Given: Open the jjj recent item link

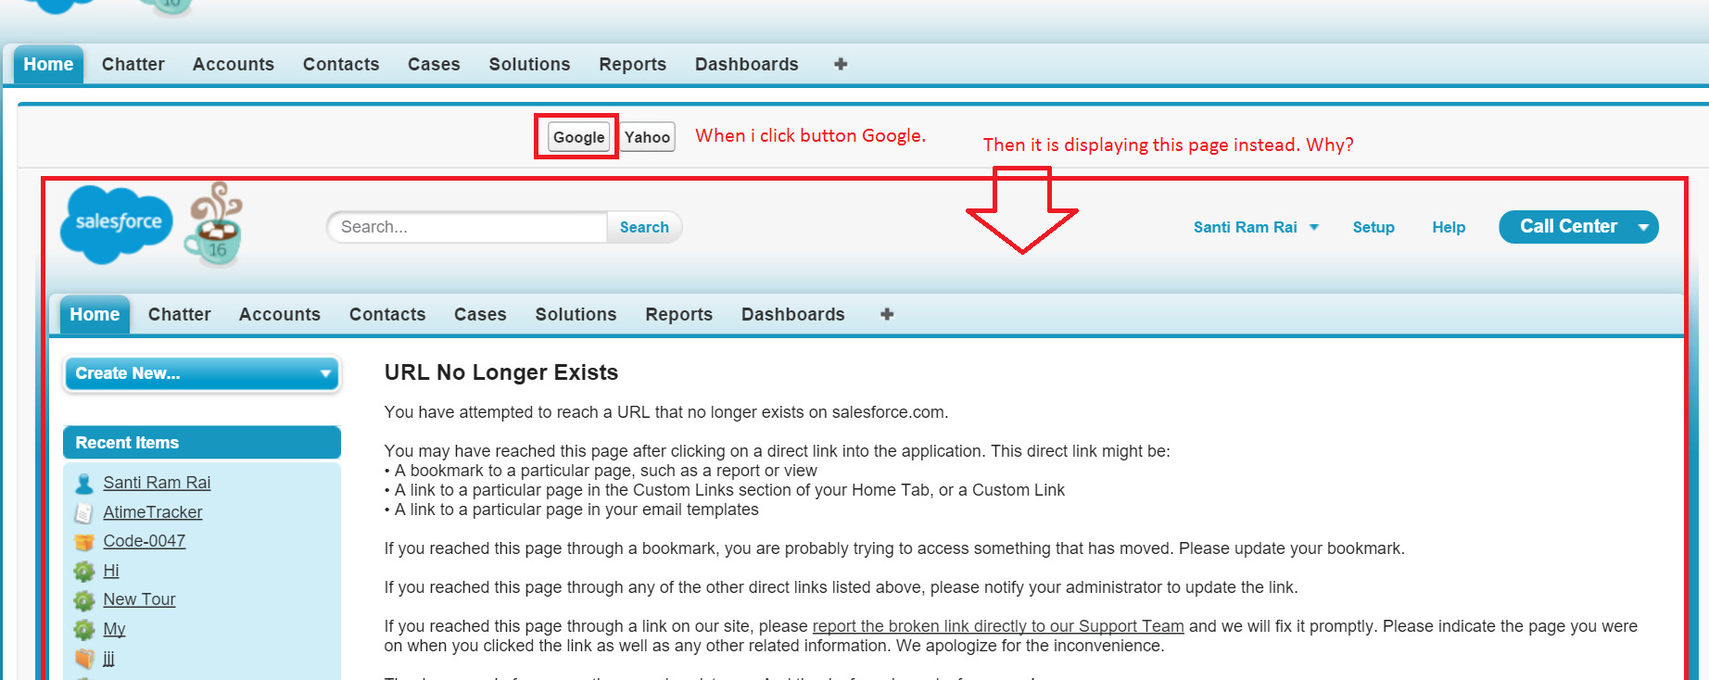Looking at the screenshot, I should pos(108,659).
